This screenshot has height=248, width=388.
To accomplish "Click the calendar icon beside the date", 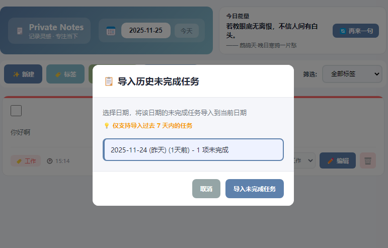I will click(x=111, y=31).
